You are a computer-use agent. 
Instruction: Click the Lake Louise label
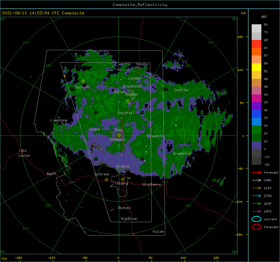click(x=24, y=153)
